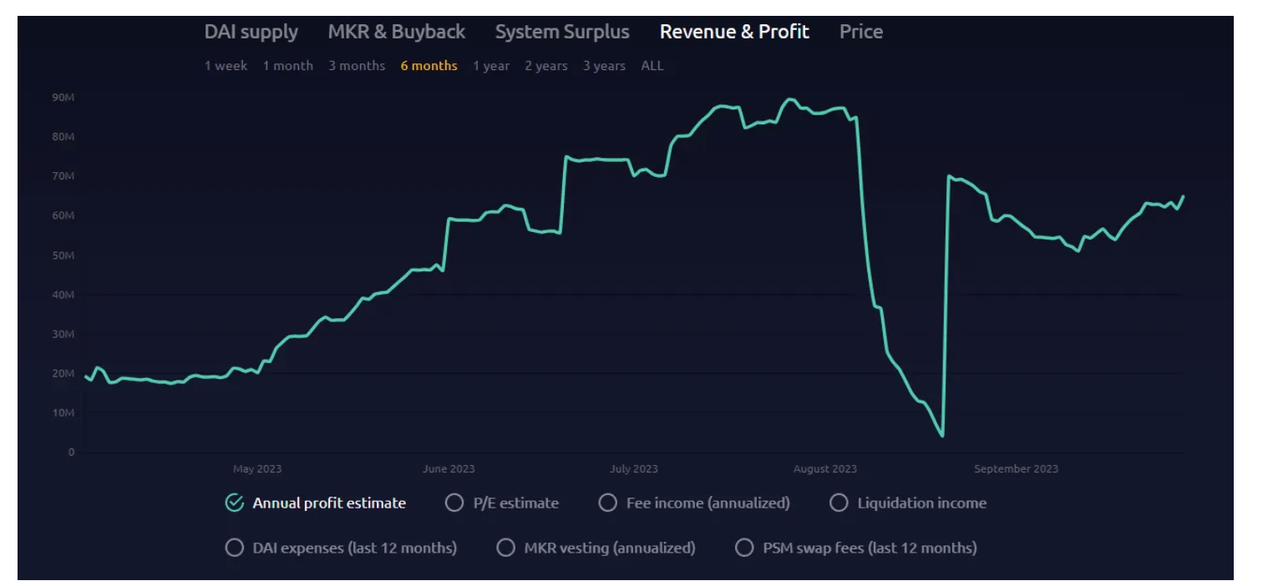
Task: Toggle the Annual profit estimate checkmark
Action: [235, 503]
